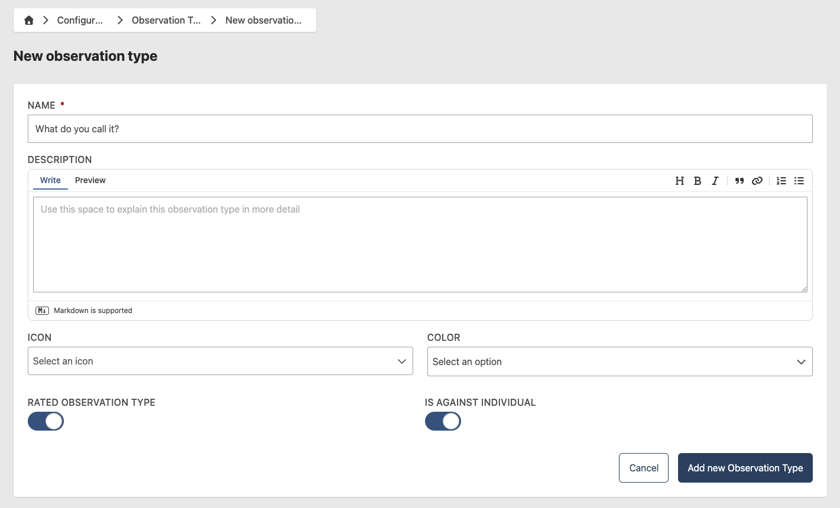
Task: Focus the Name input field
Action: pyautogui.click(x=420, y=129)
